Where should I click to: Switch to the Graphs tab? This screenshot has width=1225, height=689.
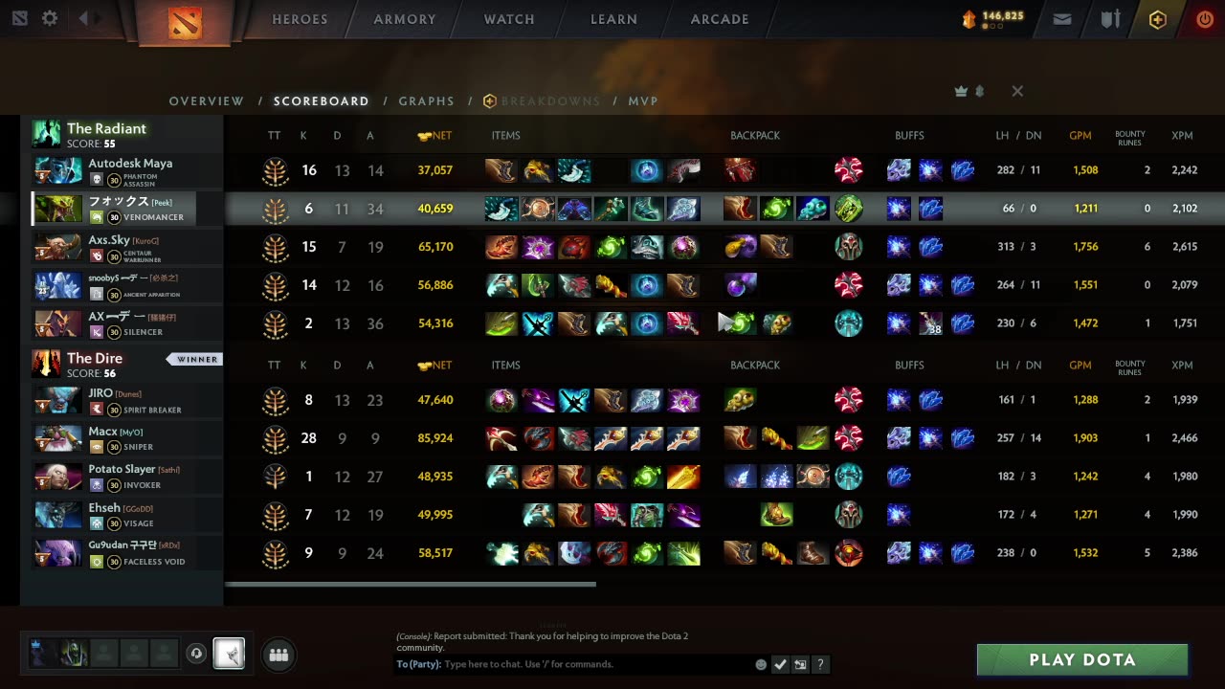tap(426, 101)
